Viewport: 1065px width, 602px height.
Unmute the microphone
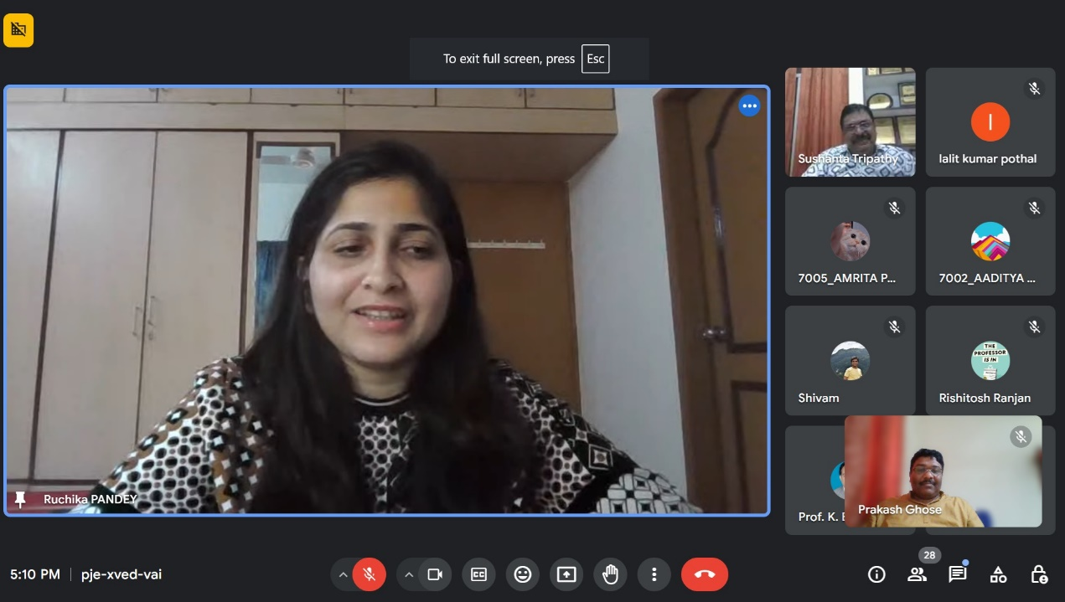[x=369, y=574]
